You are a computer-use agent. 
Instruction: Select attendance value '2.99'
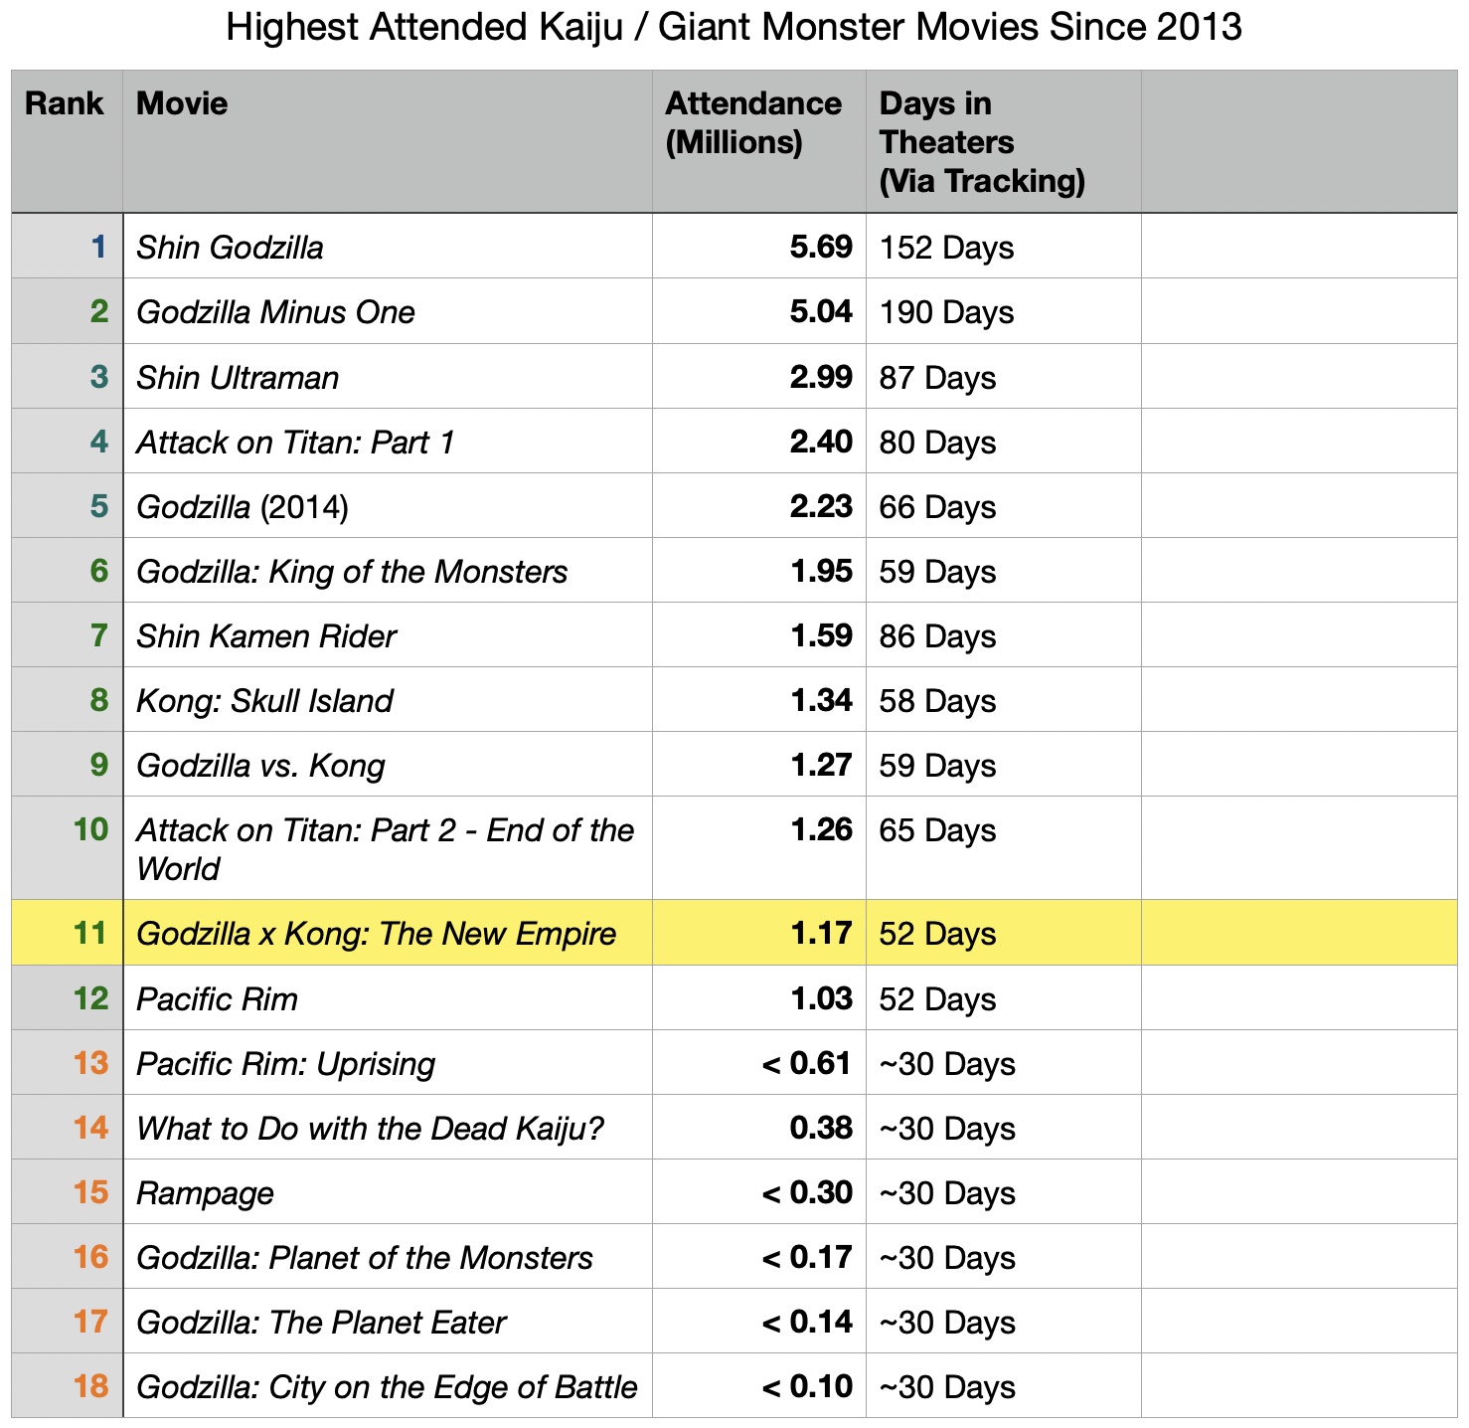821,377
